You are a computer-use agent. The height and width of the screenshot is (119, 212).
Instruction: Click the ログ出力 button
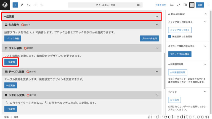click(x=174, y=100)
